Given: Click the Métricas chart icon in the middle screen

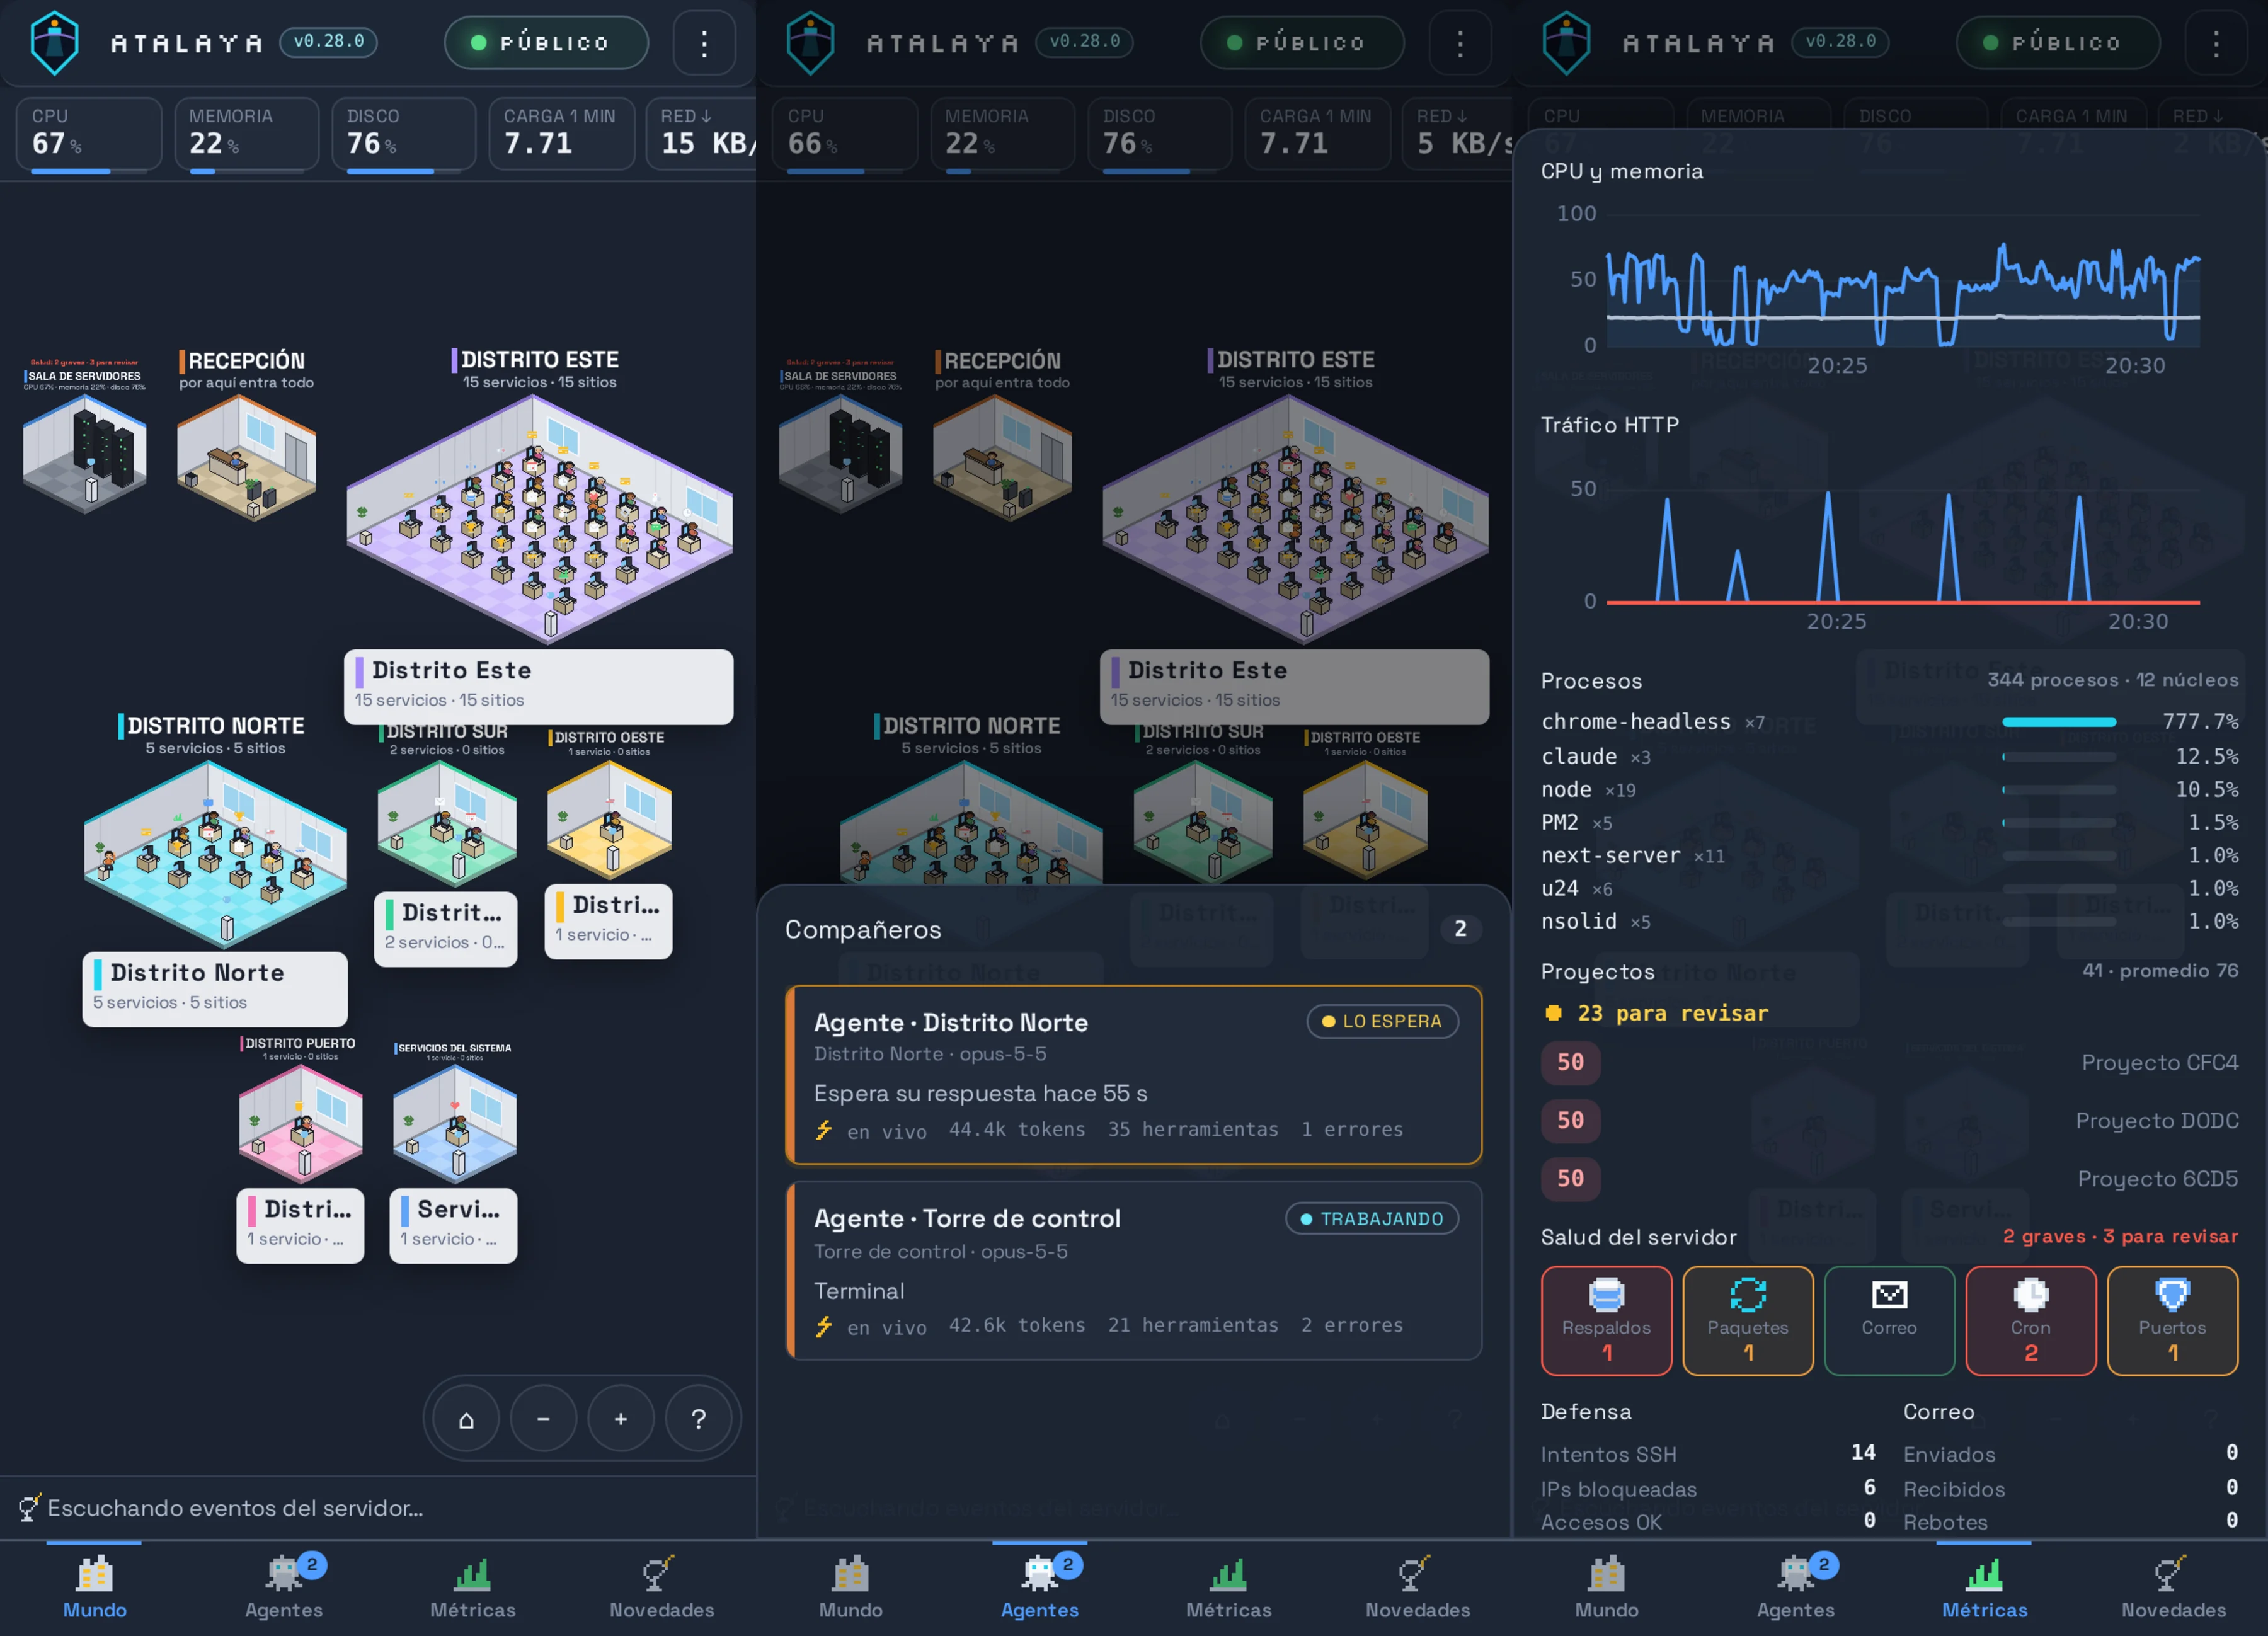Looking at the screenshot, I should 1229,1575.
